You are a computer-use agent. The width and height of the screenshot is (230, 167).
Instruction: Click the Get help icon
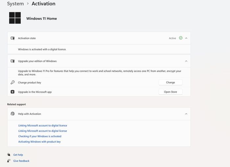pos(9,155)
